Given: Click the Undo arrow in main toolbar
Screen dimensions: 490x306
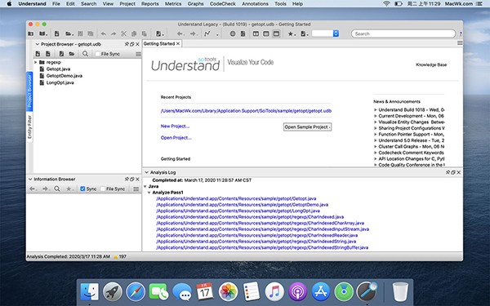Looking at the screenshot, I should pyautogui.click(x=103, y=33).
